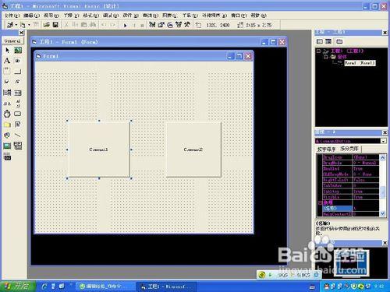Select the CheckBox tool in the toolbox
Image resolution: width=390 pixels, height=292 pixels.
click(x=7, y=82)
